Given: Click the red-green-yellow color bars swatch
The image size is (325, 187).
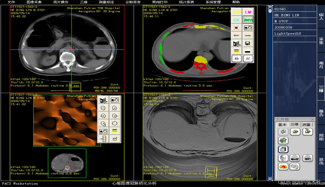Looking at the screenshot, I should point(236,52).
